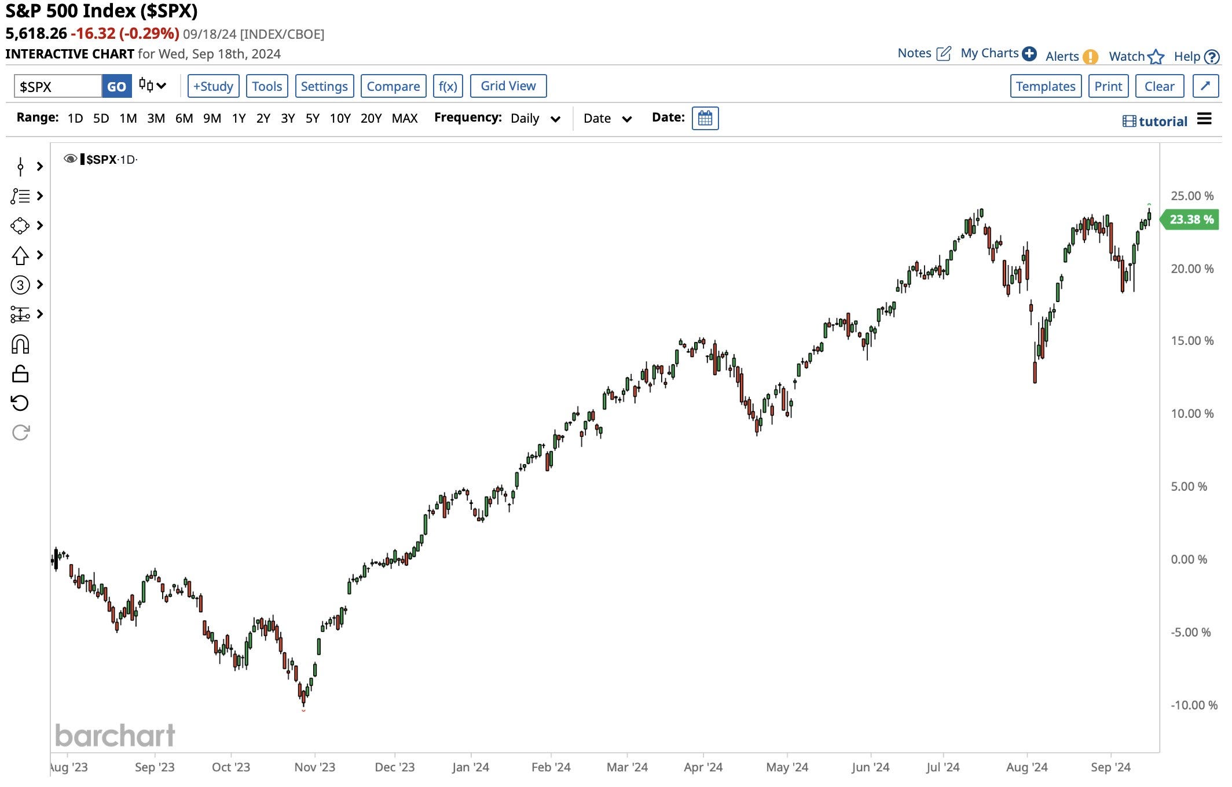Viewport: 1232px width, 787px height.
Task: Open chart Settings button
Action: click(324, 86)
